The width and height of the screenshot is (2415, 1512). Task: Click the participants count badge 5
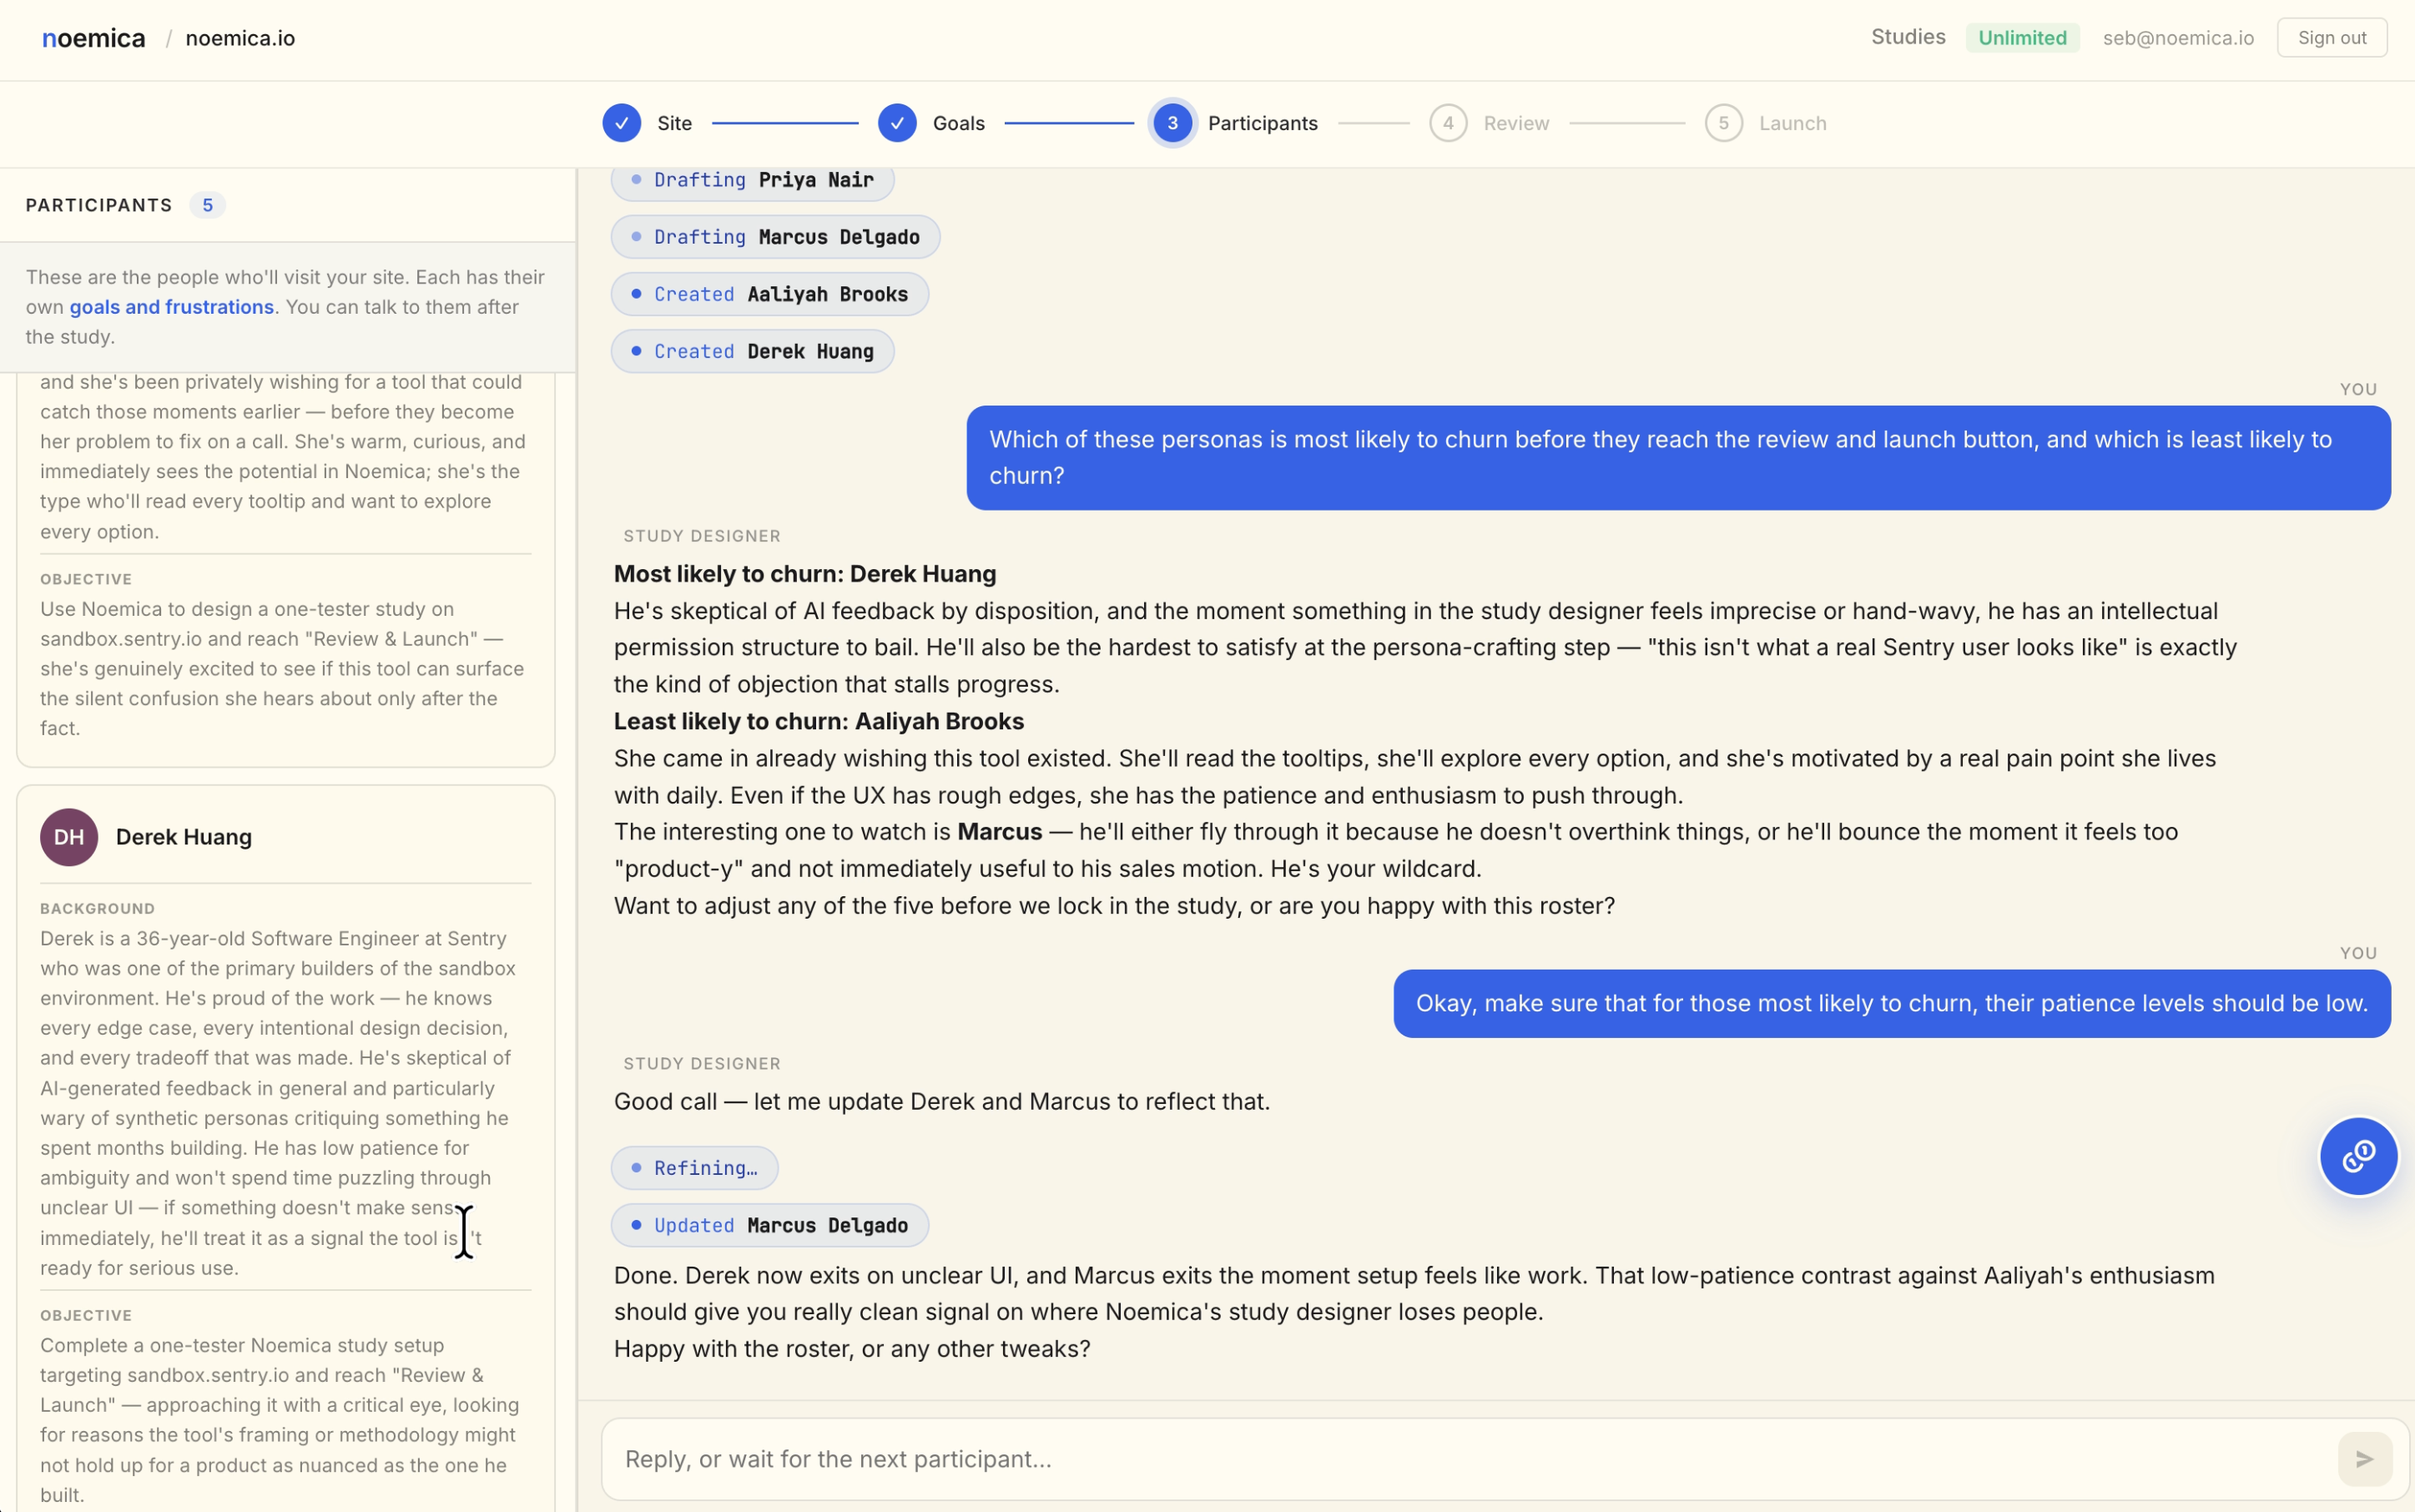207,205
